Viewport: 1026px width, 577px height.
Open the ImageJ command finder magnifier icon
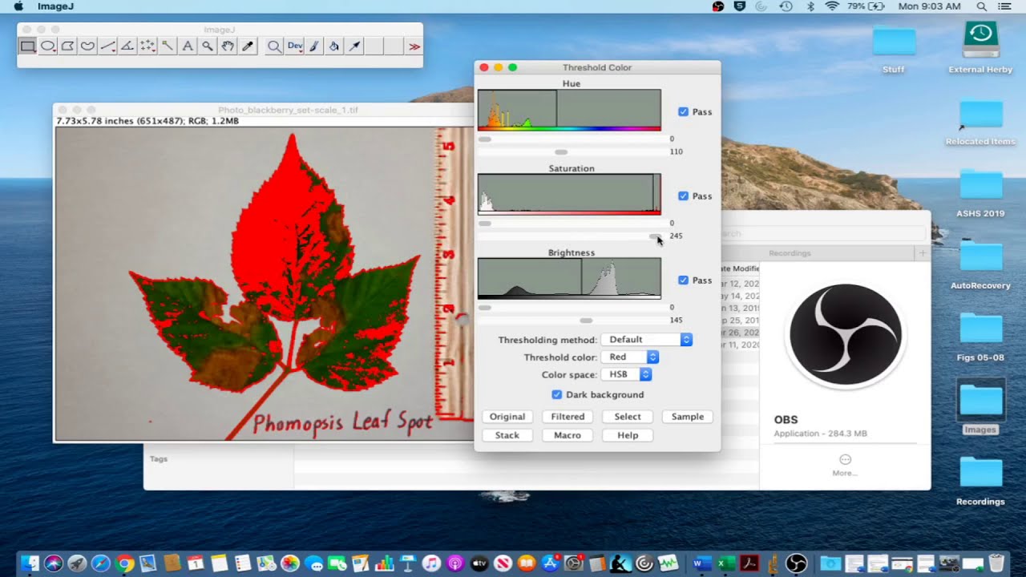[274, 46]
